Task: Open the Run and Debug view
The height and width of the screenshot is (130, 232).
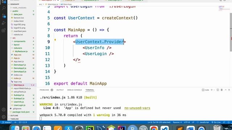Action: (x=4, y=23)
